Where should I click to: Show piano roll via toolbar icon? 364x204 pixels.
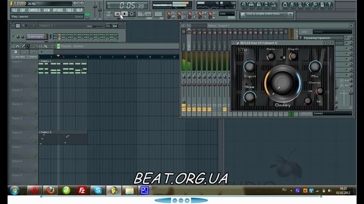[x=259, y=5]
